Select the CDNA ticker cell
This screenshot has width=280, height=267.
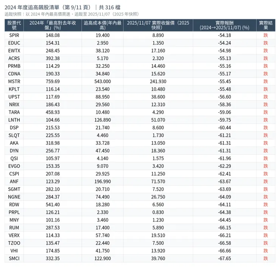click(x=14, y=74)
